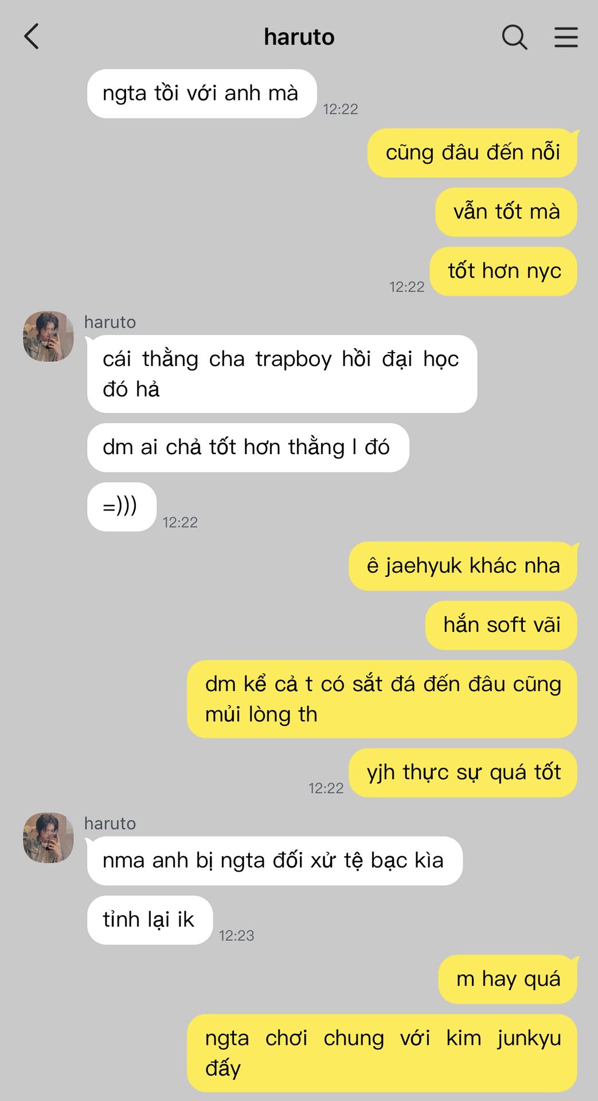Tap the back arrow icon
This screenshot has height=1101, width=598.
point(32,37)
